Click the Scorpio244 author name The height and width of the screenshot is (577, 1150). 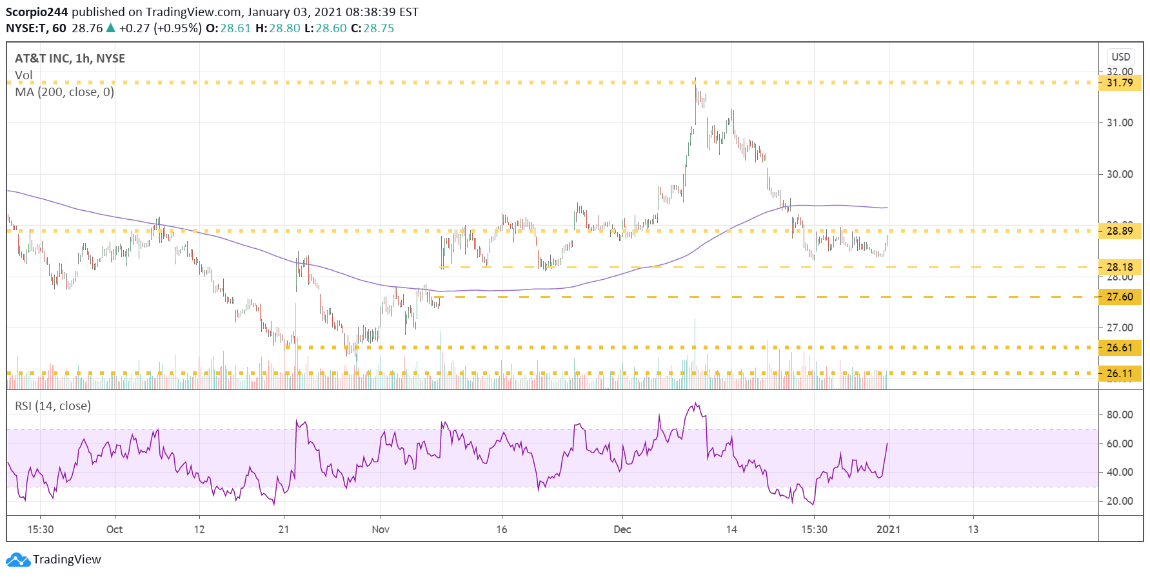pyautogui.click(x=37, y=12)
